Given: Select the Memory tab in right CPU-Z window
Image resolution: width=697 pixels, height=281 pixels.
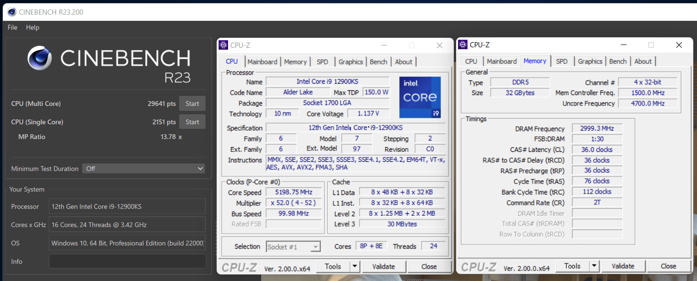Looking at the screenshot, I should pos(535,61).
